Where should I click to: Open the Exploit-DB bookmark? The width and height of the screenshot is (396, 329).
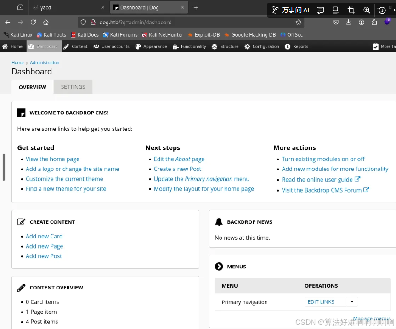[x=204, y=35]
